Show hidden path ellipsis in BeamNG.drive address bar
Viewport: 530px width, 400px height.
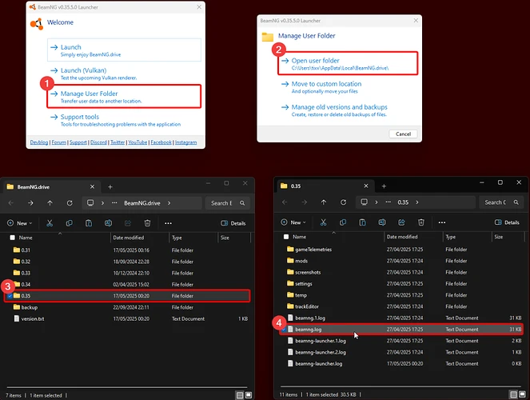[114, 203]
